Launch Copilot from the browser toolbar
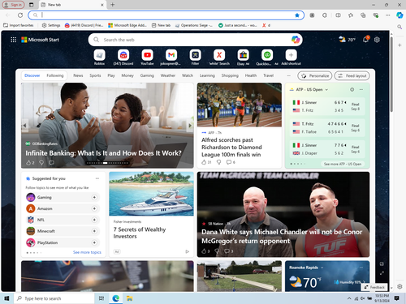Image resolution: width=406 pixels, height=304 pixels. pyautogui.click(x=400, y=15)
